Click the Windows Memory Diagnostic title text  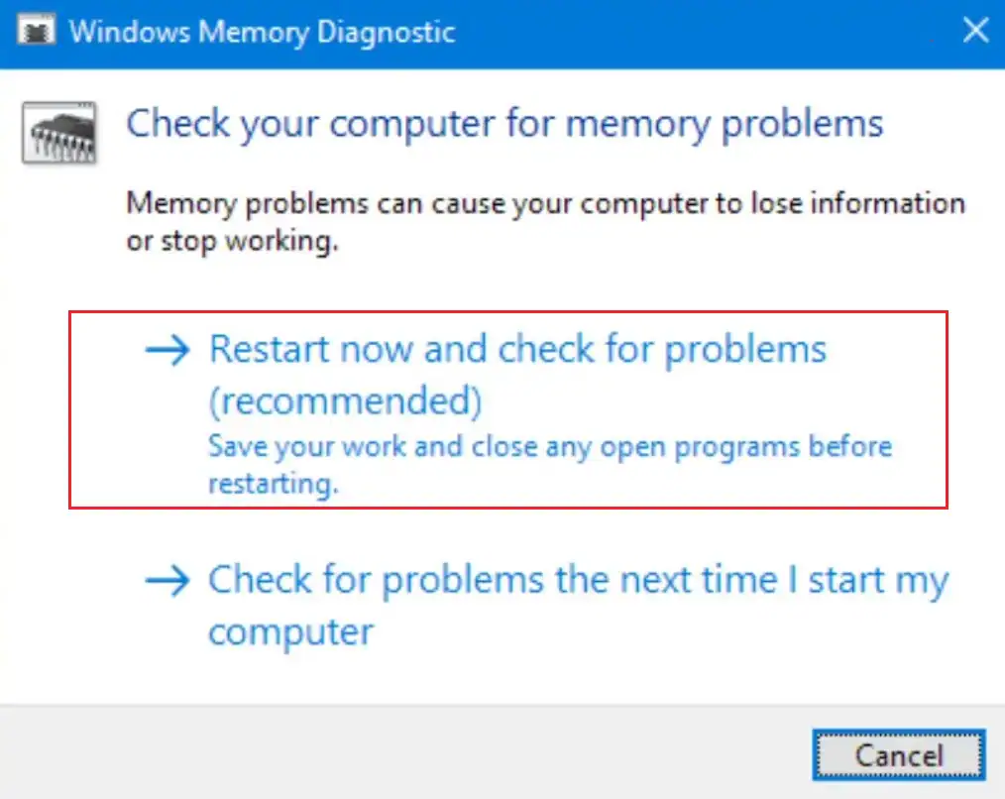(x=263, y=31)
